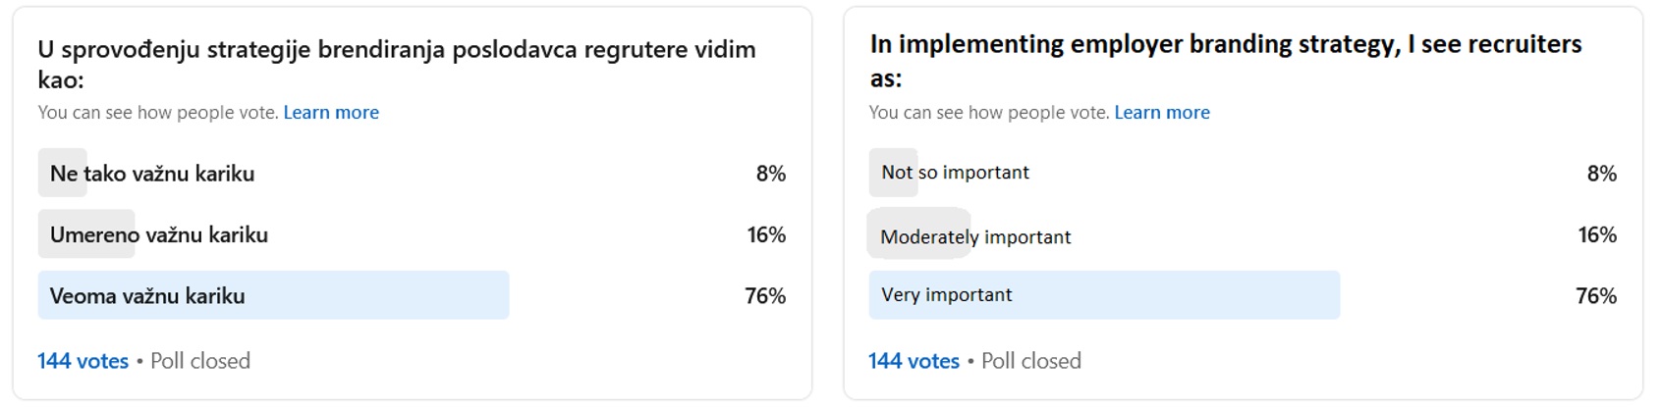
Task: View 144 votes in English poll
Action: coord(914,361)
